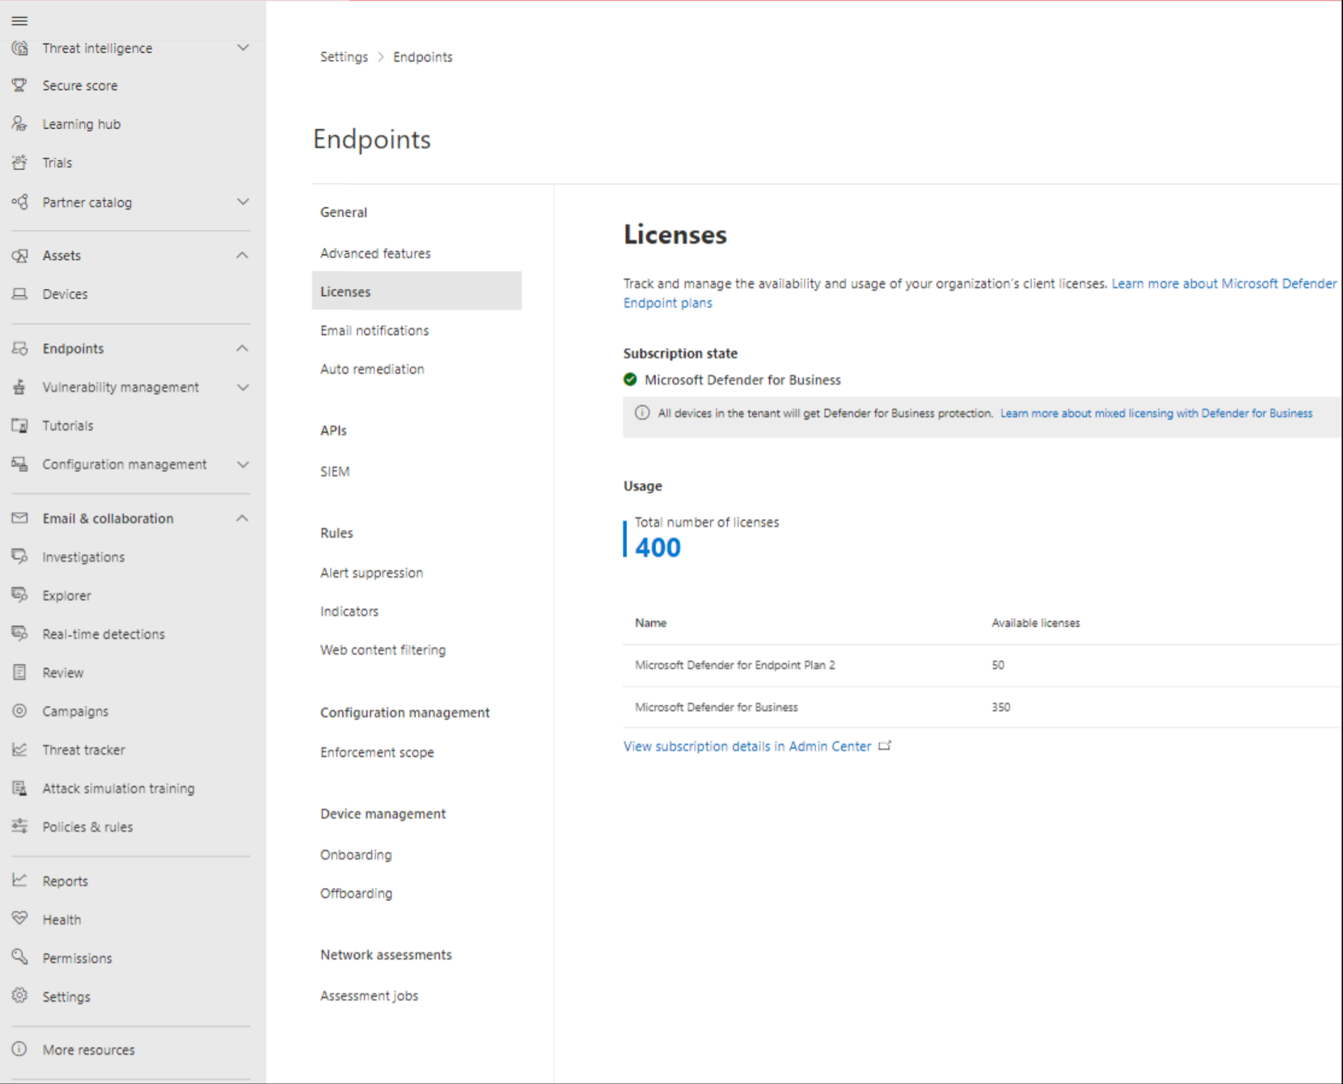Click the info icon in the licensing notice
The height and width of the screenshot is (1084, 1343).
click(x=642, y=413)
